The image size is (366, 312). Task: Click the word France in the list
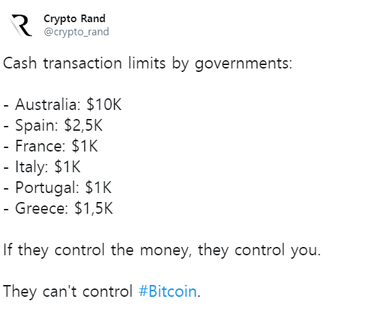click(x=38, y=146)
